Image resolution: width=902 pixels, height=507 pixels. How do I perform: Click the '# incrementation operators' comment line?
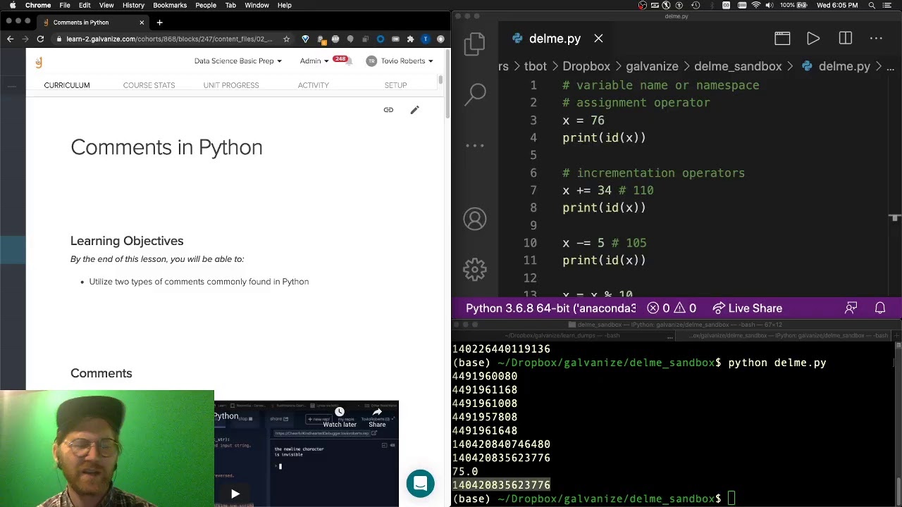click(x=653, y=173)
